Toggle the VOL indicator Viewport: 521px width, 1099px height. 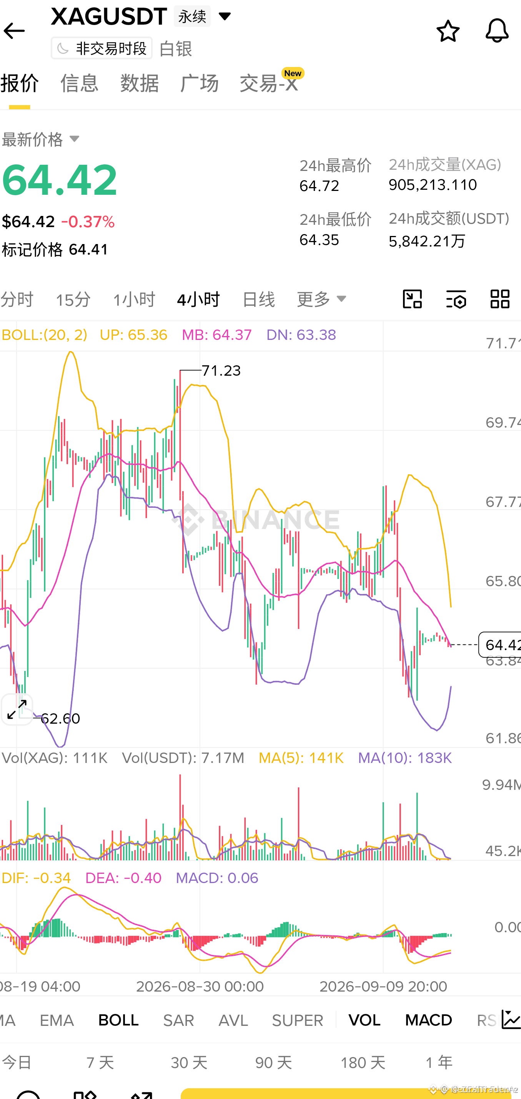coord(364,1020)
